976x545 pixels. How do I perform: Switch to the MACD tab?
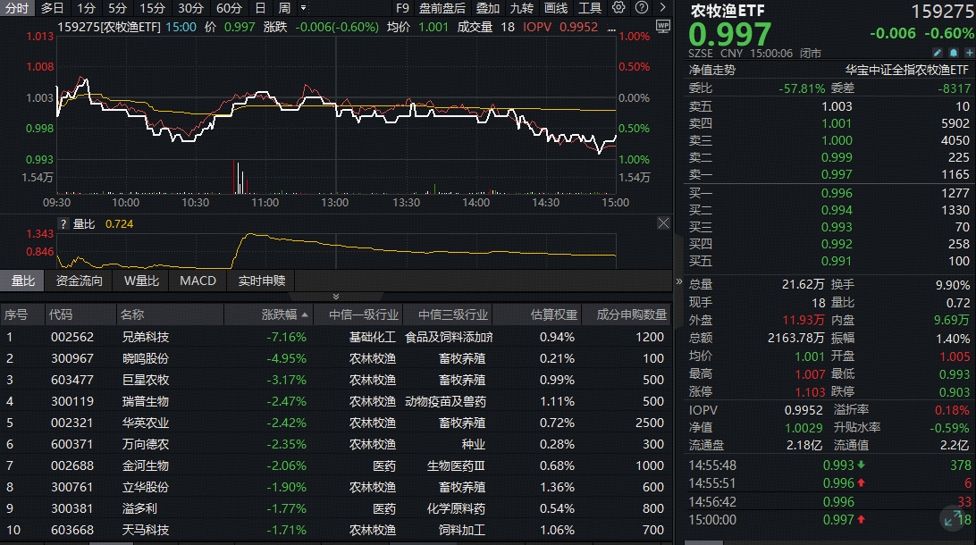tap(198, 281)
